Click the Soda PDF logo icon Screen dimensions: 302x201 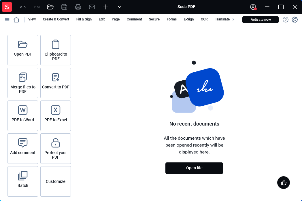pyautogui.click(x=7, y=7)
